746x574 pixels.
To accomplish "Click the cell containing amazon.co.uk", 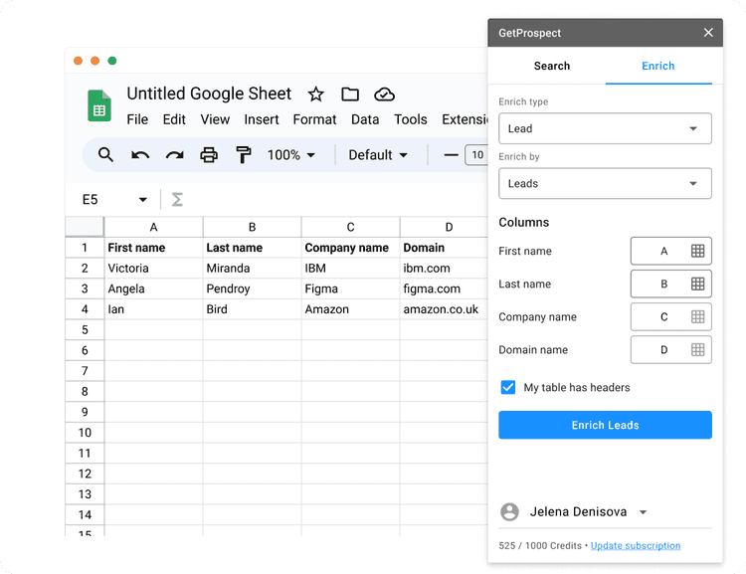I will [x=445, y=309].
